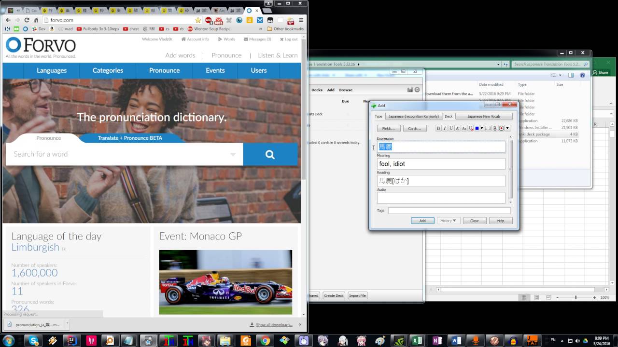
Task: Open the Wonton Soup Recipe bookmark
Action: pyautogui.click(x=209, y=29)
